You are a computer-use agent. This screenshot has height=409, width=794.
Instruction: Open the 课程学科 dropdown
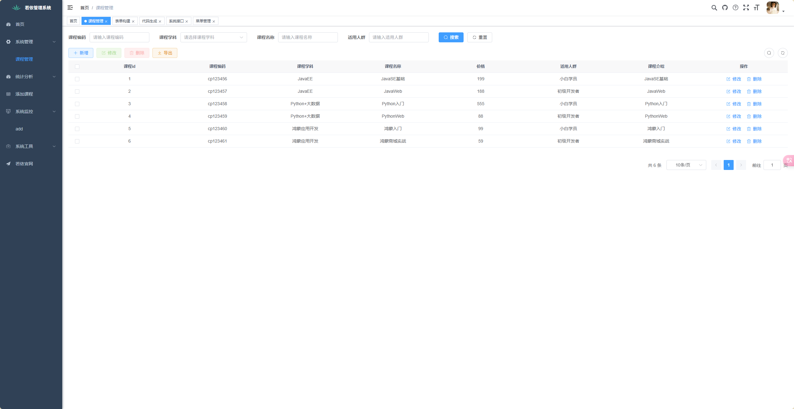(213, 37)
